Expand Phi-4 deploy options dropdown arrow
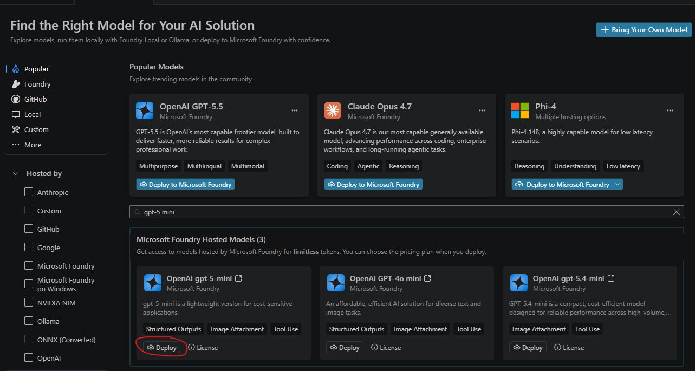The height and width of the screenshot is (371, 695). 617,185
